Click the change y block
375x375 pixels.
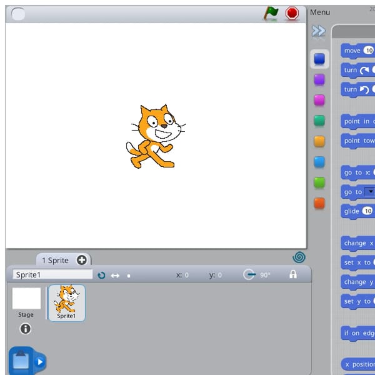pyautogui.click(x=357, y=282)
